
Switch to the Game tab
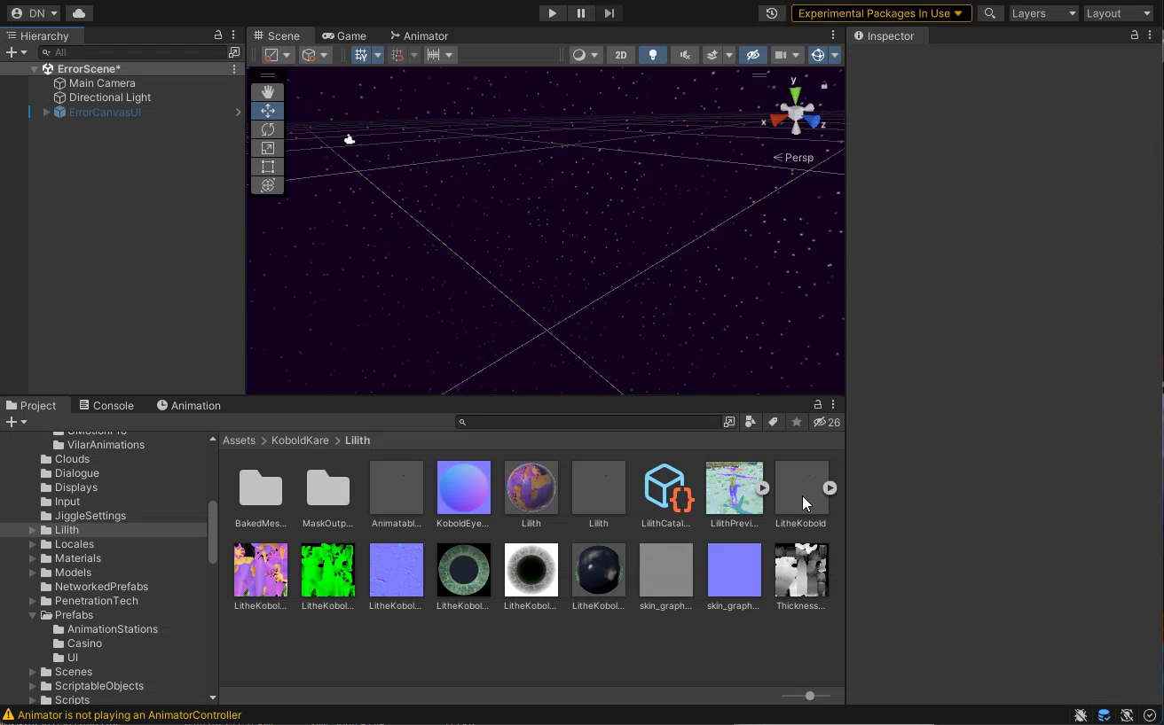(344, 35)
